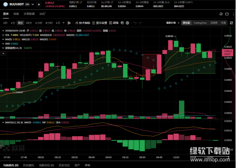Switch chart to TradingView mode
Viewport: 236px width, 168px height.
tap(200, 23)
